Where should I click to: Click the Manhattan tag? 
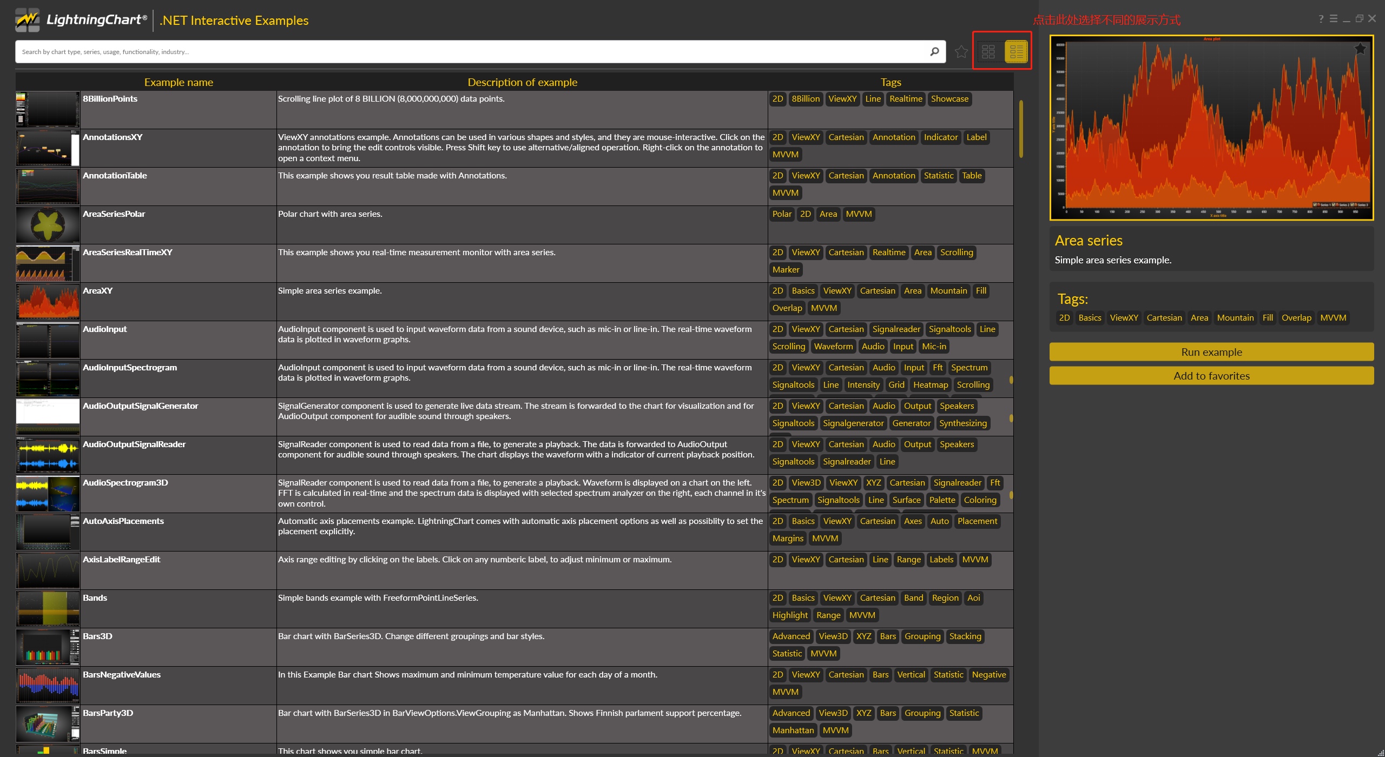click(x=793, y=731)
